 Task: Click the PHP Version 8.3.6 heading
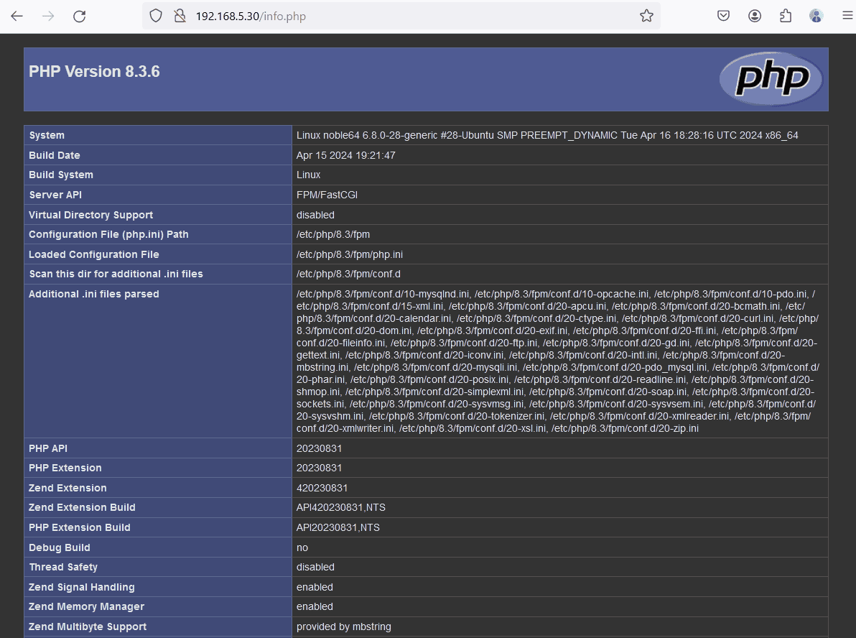94,72
